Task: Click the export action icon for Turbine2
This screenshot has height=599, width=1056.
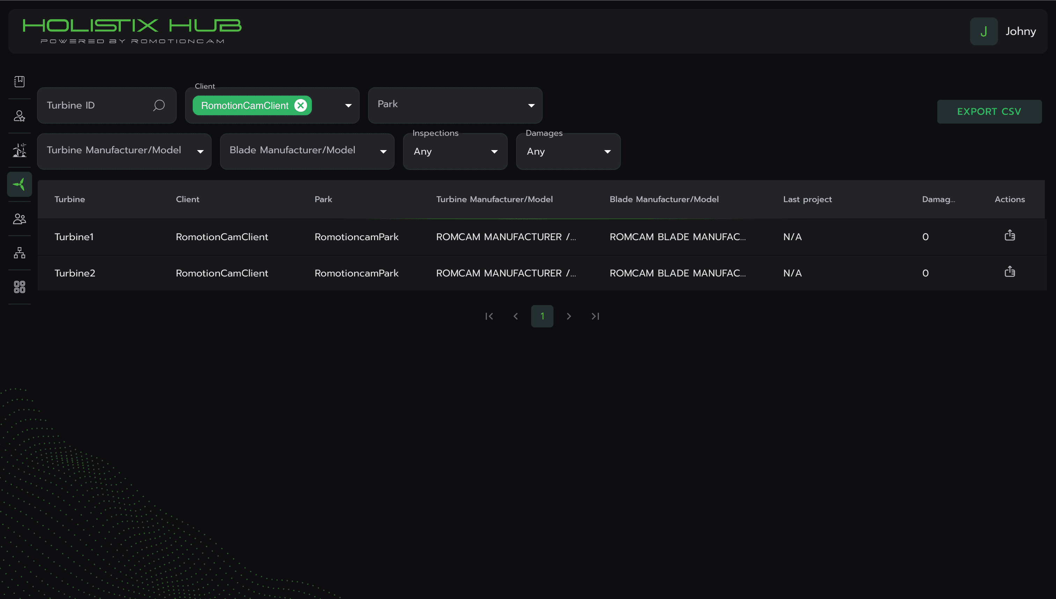Action: [x=1010, y=272]
